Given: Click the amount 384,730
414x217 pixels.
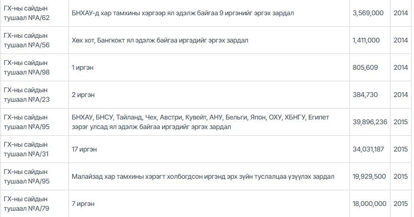Looking at the screenshot, I should click(x=365, y=95).
